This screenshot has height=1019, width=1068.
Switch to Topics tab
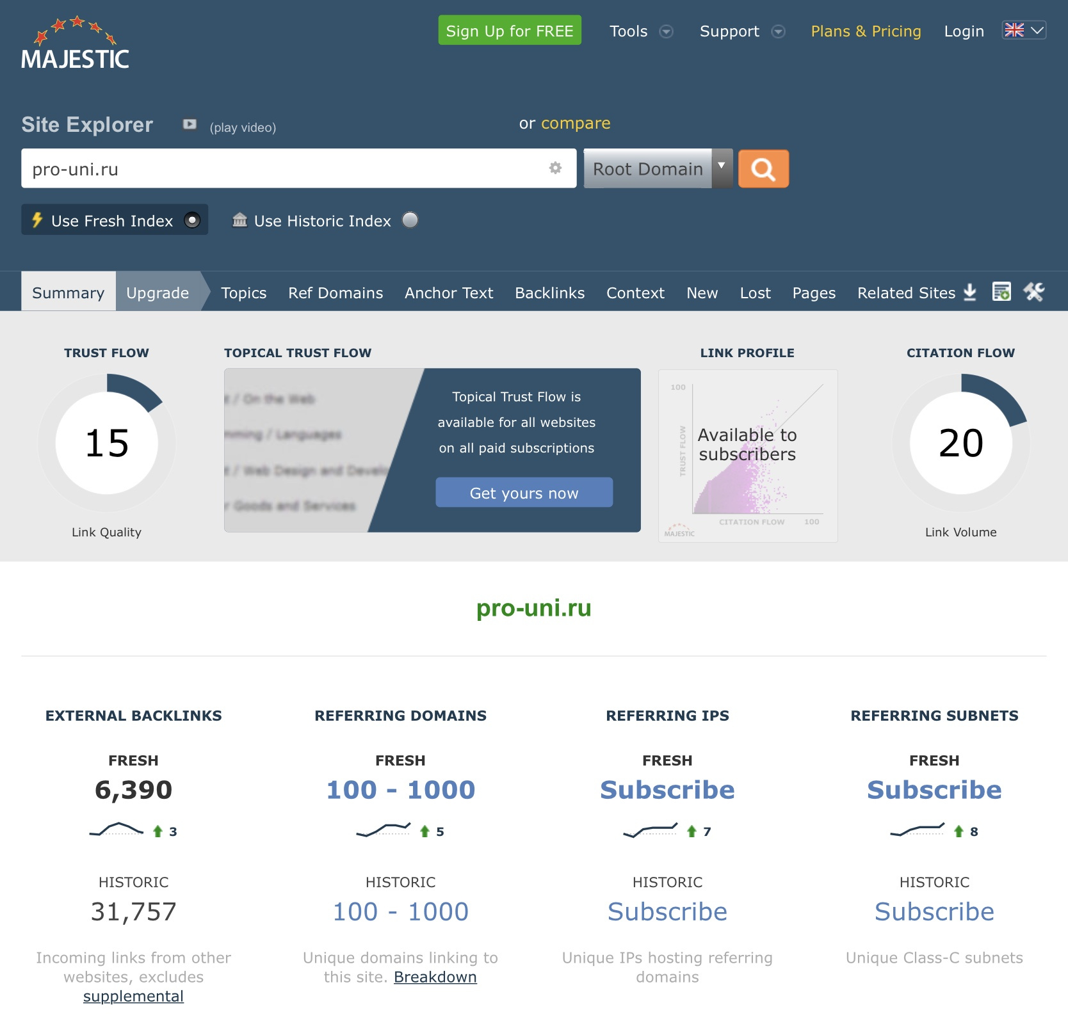(x=243, y=293)
